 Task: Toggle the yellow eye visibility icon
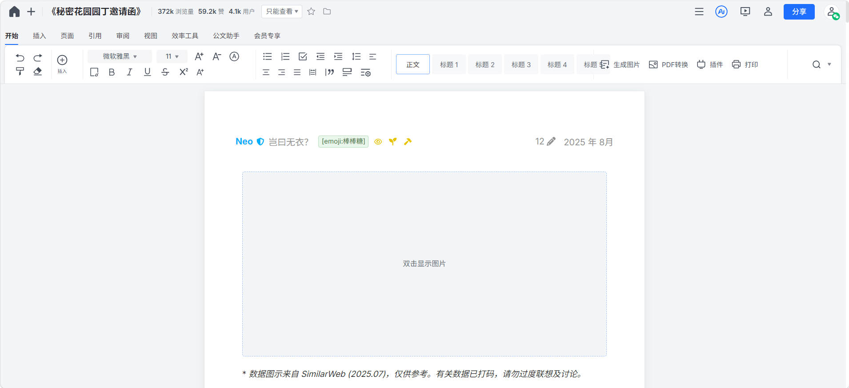(378, 142)
